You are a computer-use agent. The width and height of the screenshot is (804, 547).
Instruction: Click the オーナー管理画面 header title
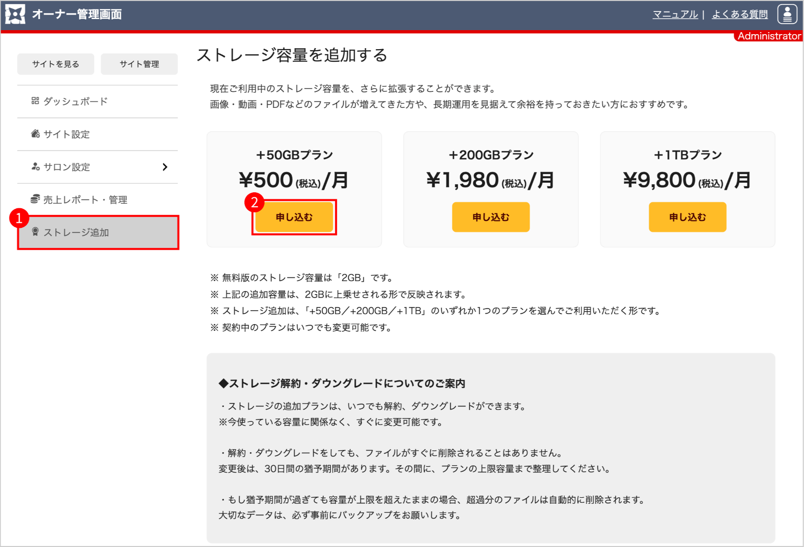pyautogui.click(x=77, y=15)
